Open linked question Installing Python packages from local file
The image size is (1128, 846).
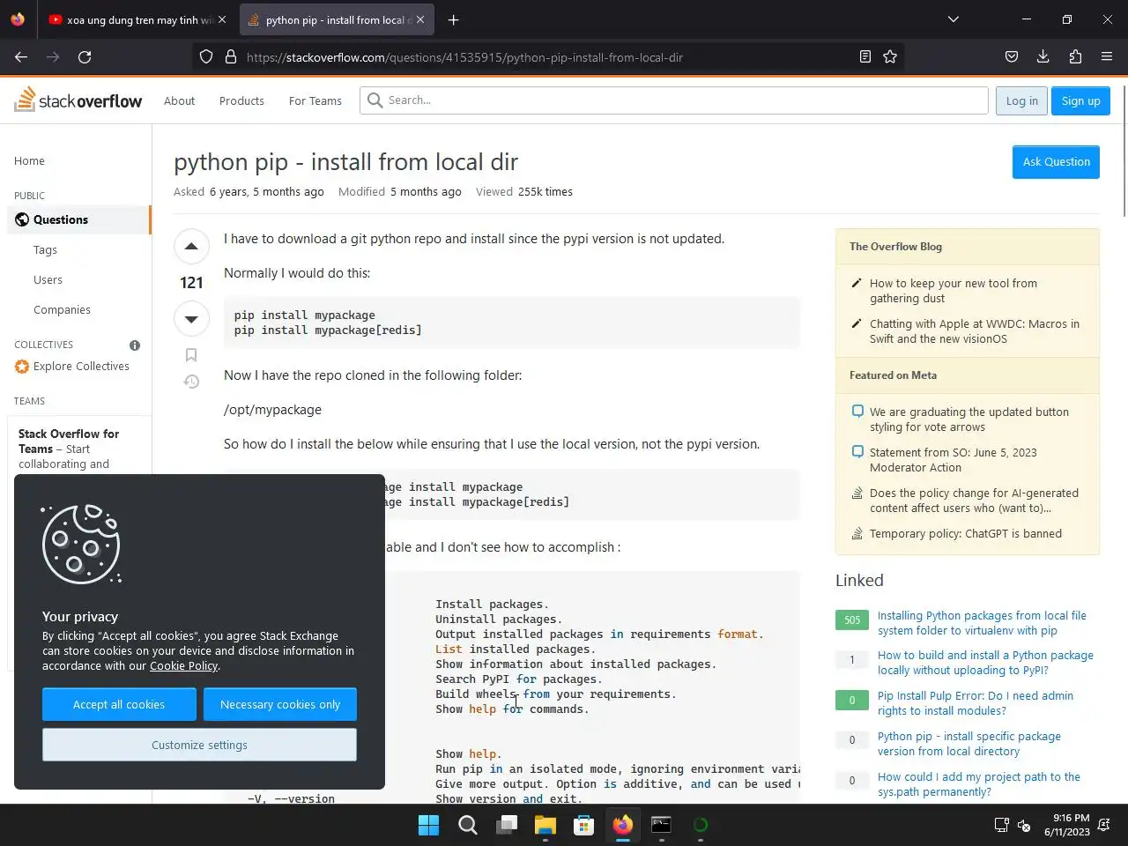(x=982, y=623)
